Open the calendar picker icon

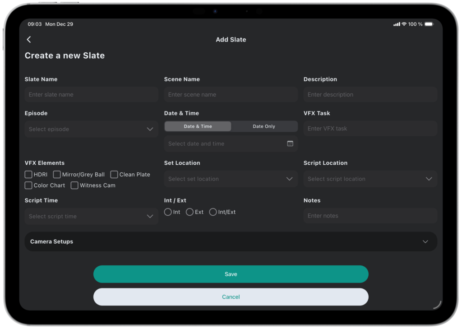tap(290, 144)
